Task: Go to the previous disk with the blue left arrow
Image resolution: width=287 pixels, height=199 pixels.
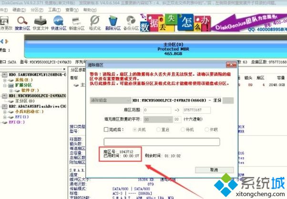Action: tap(2, 42)
